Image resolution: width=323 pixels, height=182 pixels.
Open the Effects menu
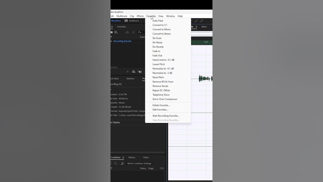[x=140, y=16]
